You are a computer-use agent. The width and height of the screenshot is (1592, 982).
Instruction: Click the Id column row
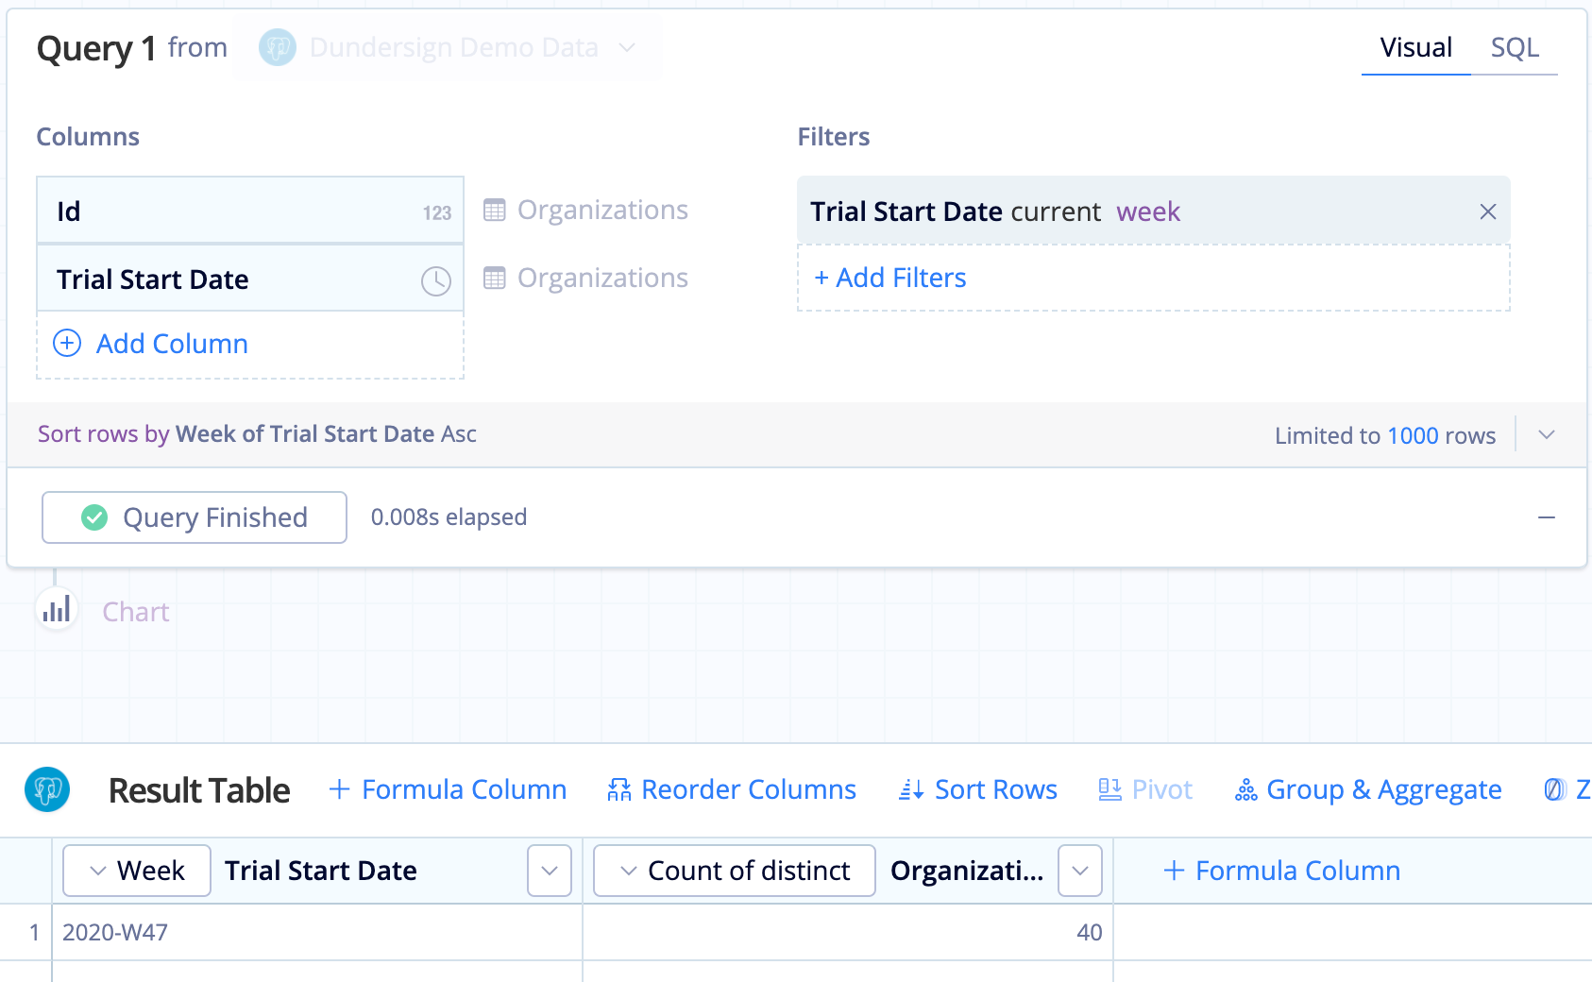pos(250,211)
